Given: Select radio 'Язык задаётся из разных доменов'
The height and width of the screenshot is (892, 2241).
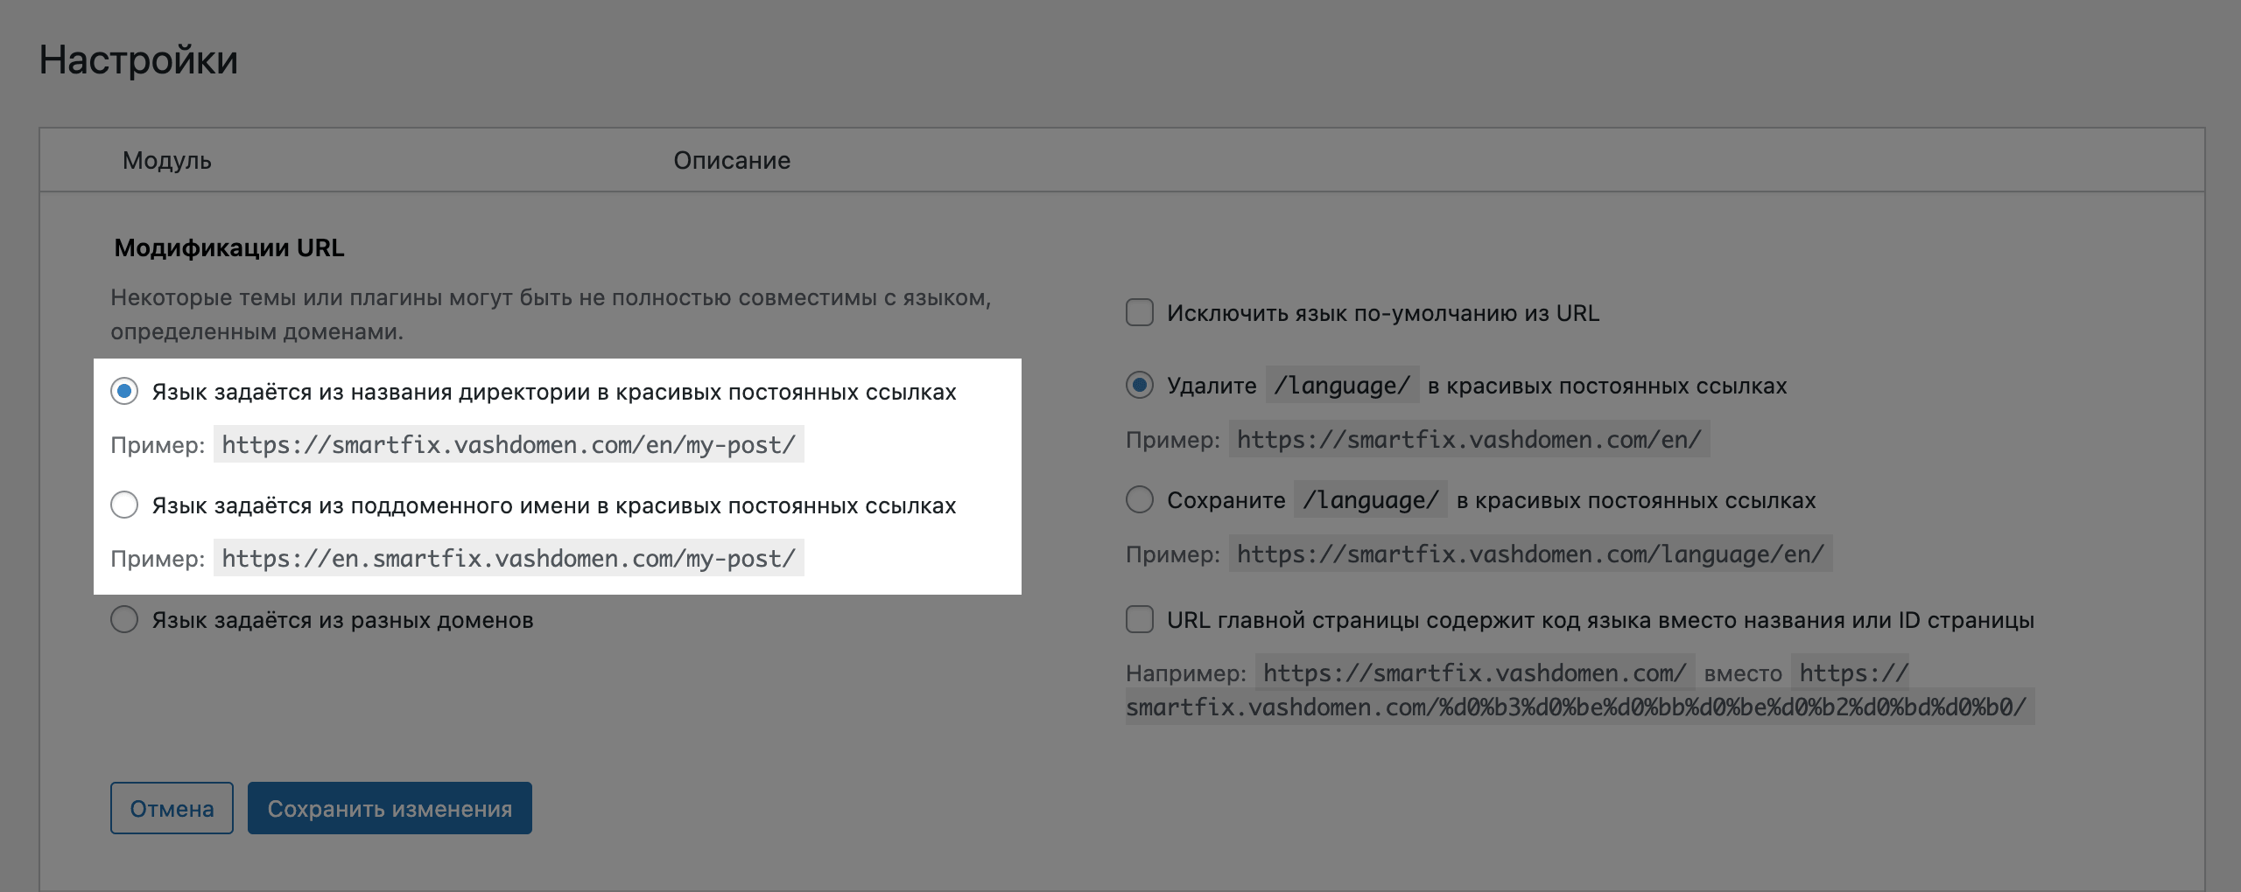Looking at the screenshot, I should pyautogui.click(x=124, y=619).
